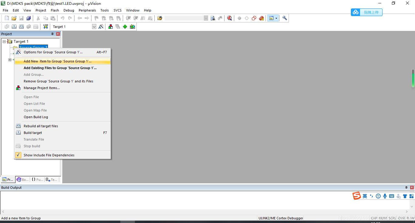This screenshot has height=223, width=415.
Task: Click the Pack Installer icon
Action: (x=132, y=27)
